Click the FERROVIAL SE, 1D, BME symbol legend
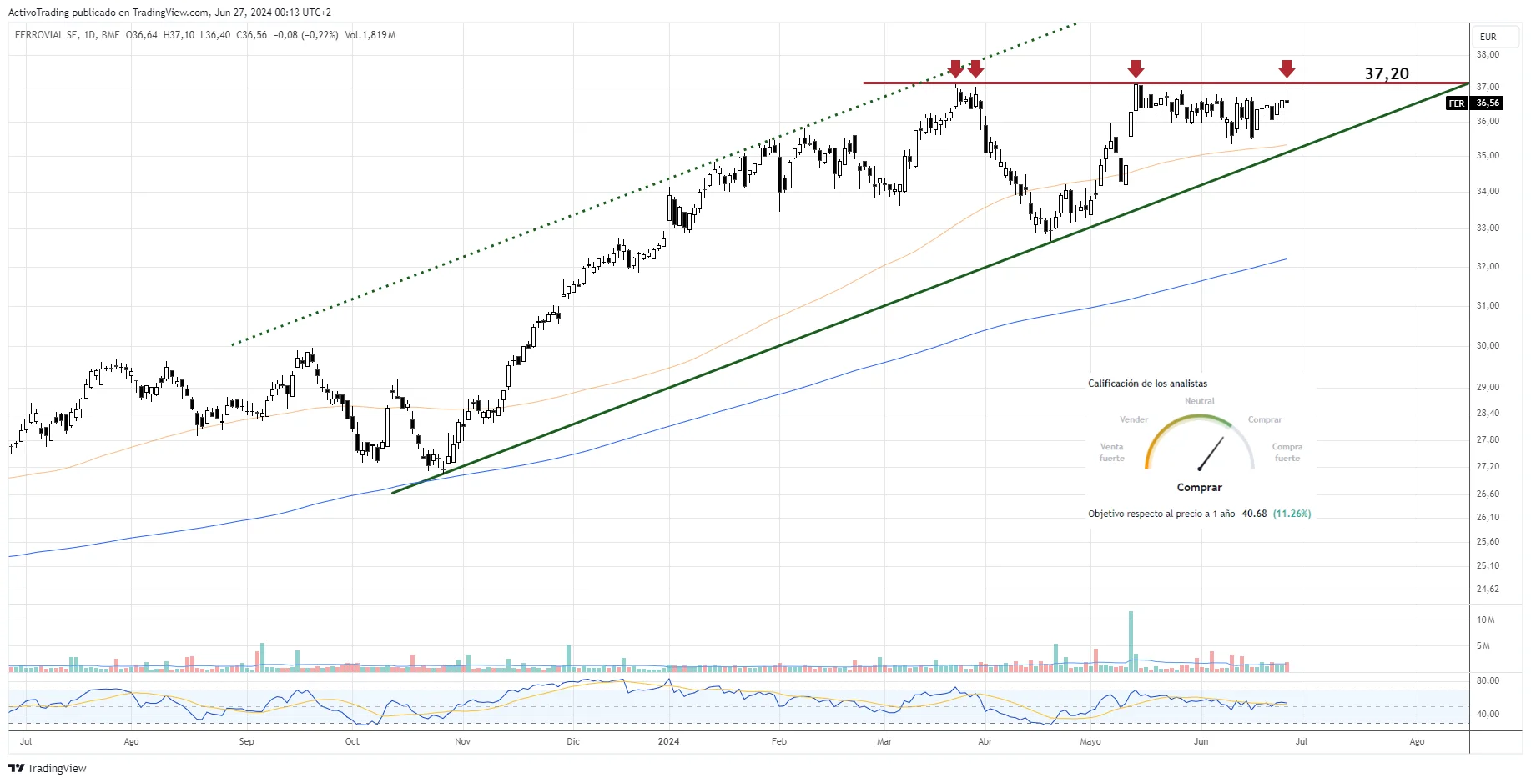This screenshot has height=783, width=1531. pyautogui.click(x=67, y=35)
